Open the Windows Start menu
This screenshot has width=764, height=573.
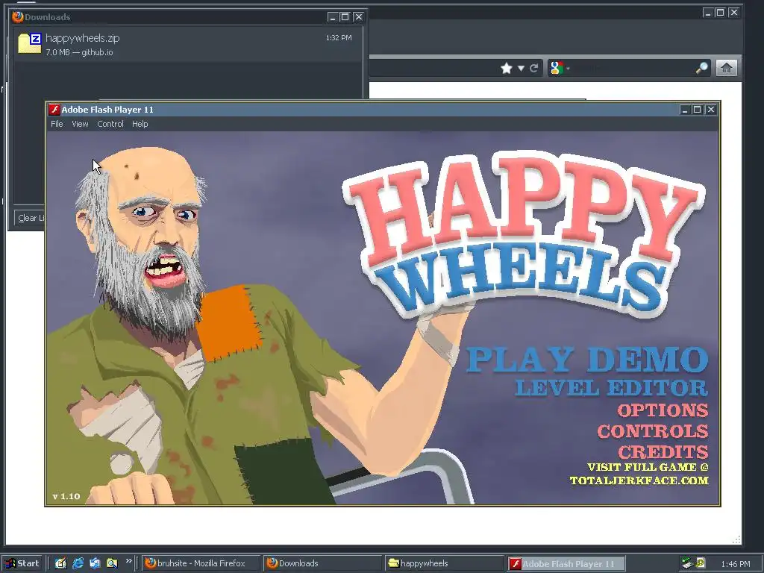pyautogui.click(x=22, y=563)
